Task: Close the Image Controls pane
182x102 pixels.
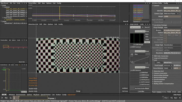Action: point(150,24)
